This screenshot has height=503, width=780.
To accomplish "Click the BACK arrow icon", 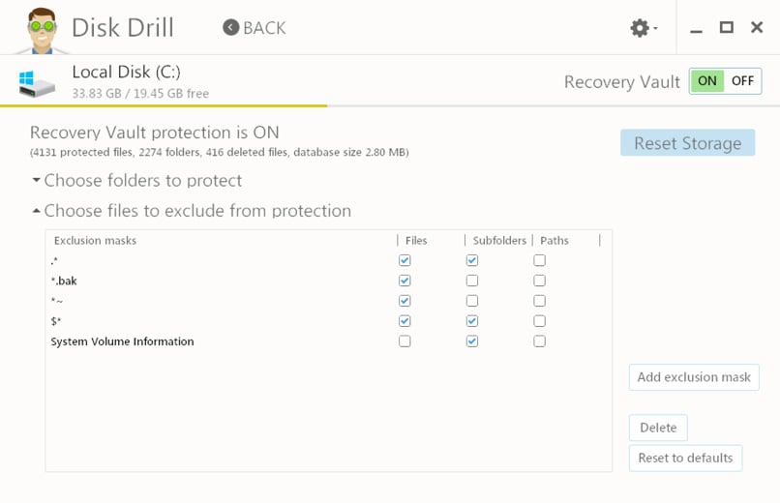I will (x=231, y=27).
